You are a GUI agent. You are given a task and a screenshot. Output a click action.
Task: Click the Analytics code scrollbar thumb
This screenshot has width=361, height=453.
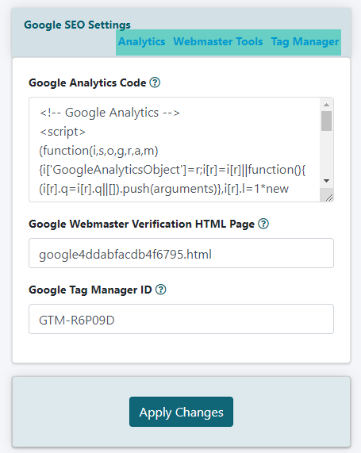point(327,121)
